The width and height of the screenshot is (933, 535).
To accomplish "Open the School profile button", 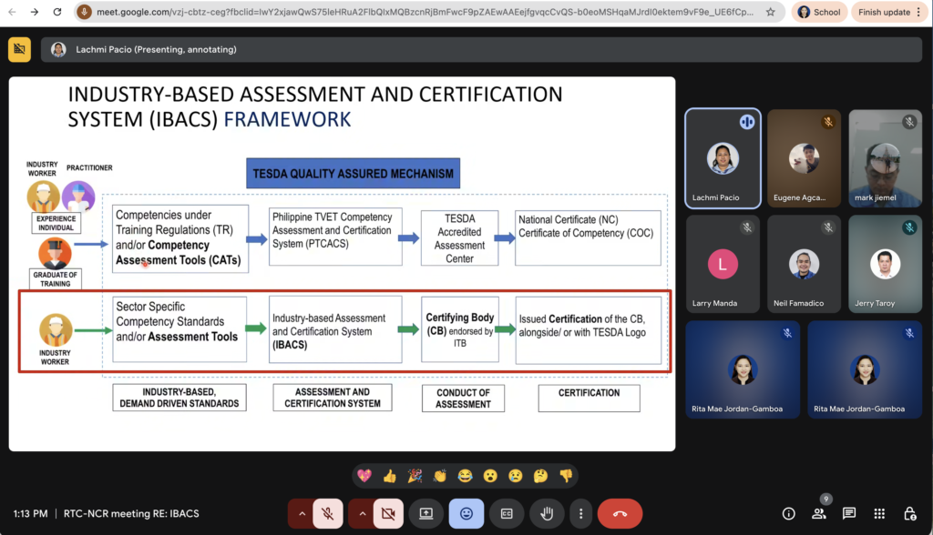I will 818,12.
